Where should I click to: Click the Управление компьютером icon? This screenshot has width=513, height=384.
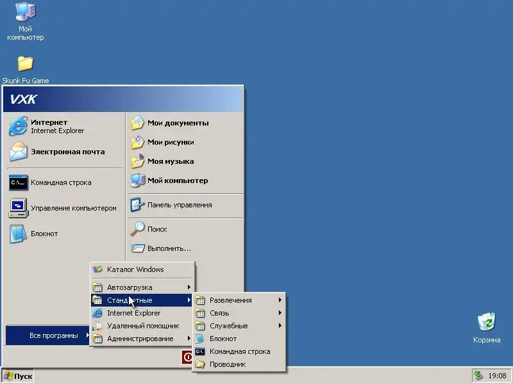pos(19,208)
